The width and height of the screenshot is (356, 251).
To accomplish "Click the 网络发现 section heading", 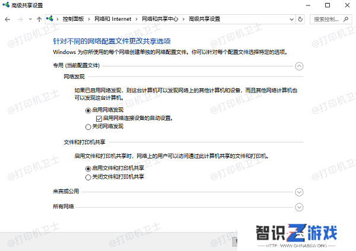I will coord(74,77).
